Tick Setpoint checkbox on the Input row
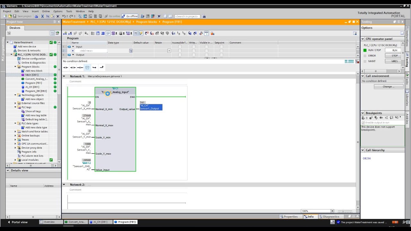Image resolution: width=411 pixels, height=231 pixels. pos(221,47)
